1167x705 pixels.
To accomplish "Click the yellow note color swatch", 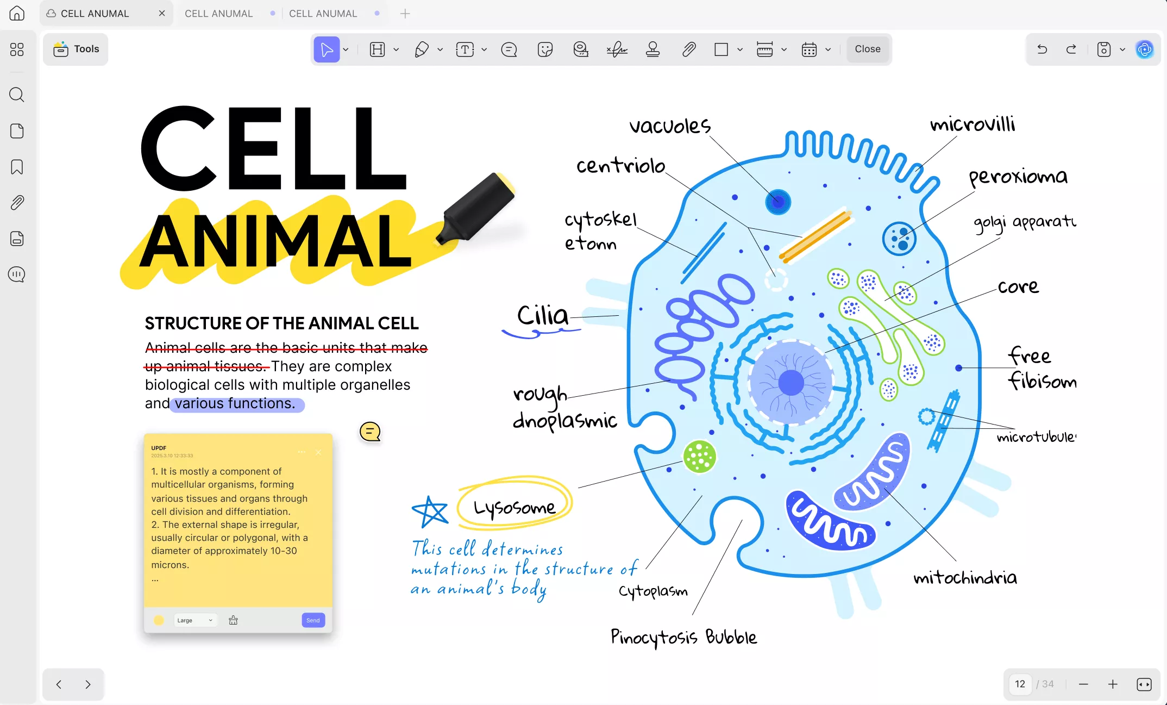I will click(x=159, y=620).
